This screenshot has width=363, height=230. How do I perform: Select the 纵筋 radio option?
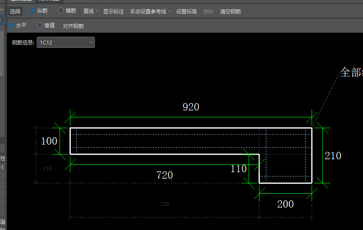tap(38, 11)
